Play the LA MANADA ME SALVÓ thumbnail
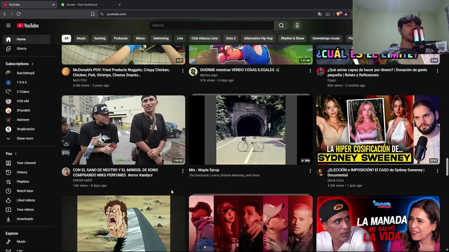Viewport: 449px width, 252px height. pos(378,224)
